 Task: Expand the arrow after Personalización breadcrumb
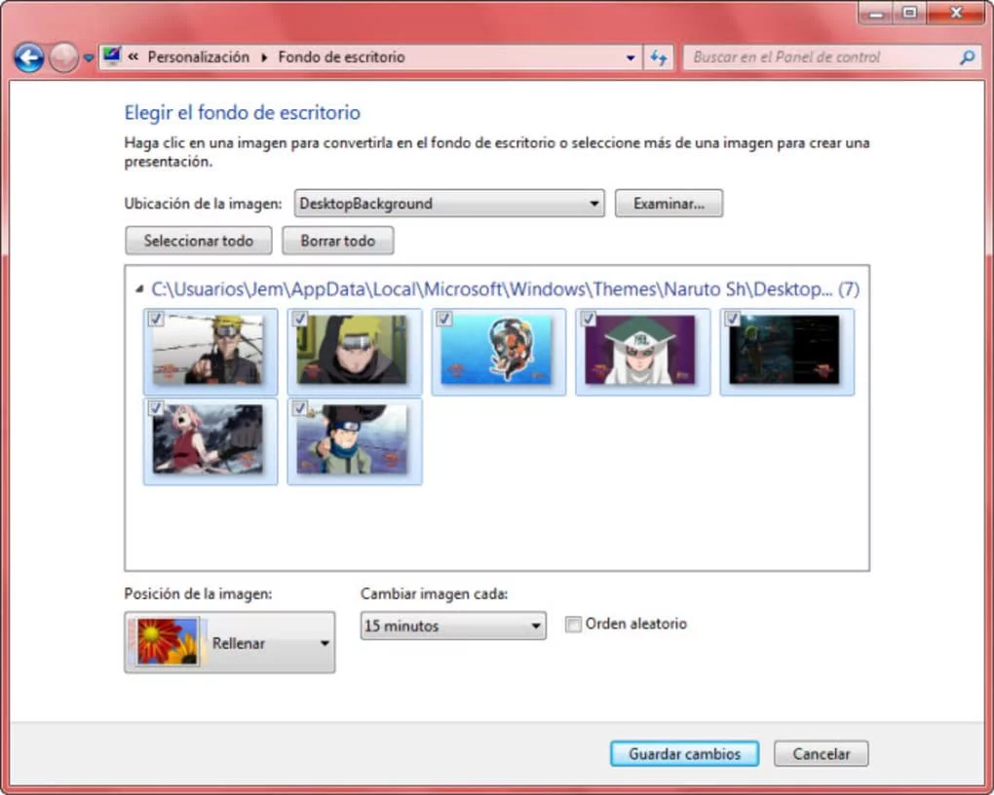(264, 57)
